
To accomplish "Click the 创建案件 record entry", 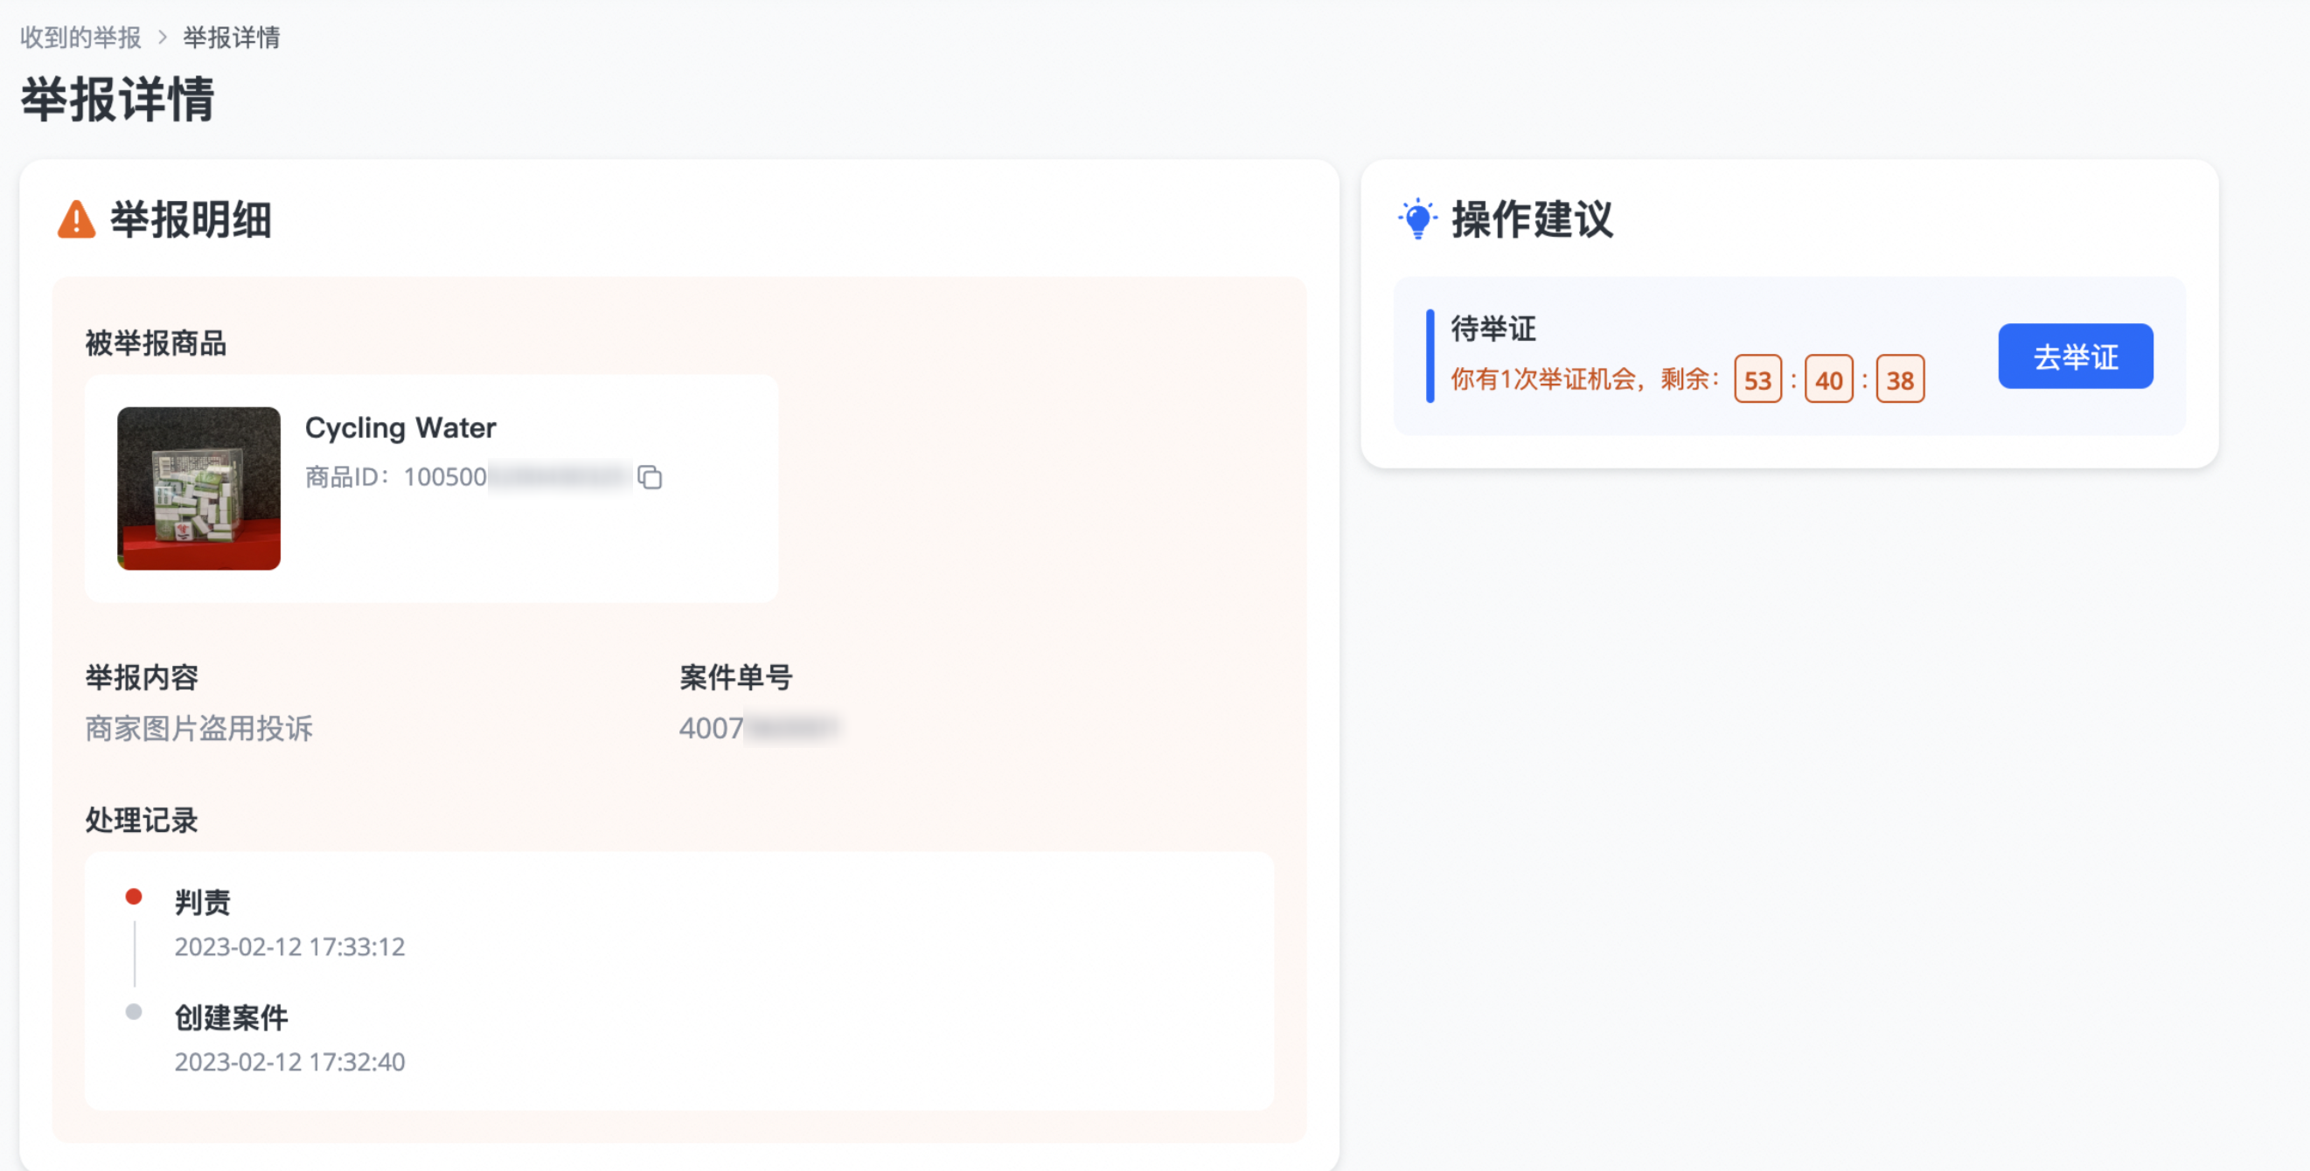I will coord(232,1017).
